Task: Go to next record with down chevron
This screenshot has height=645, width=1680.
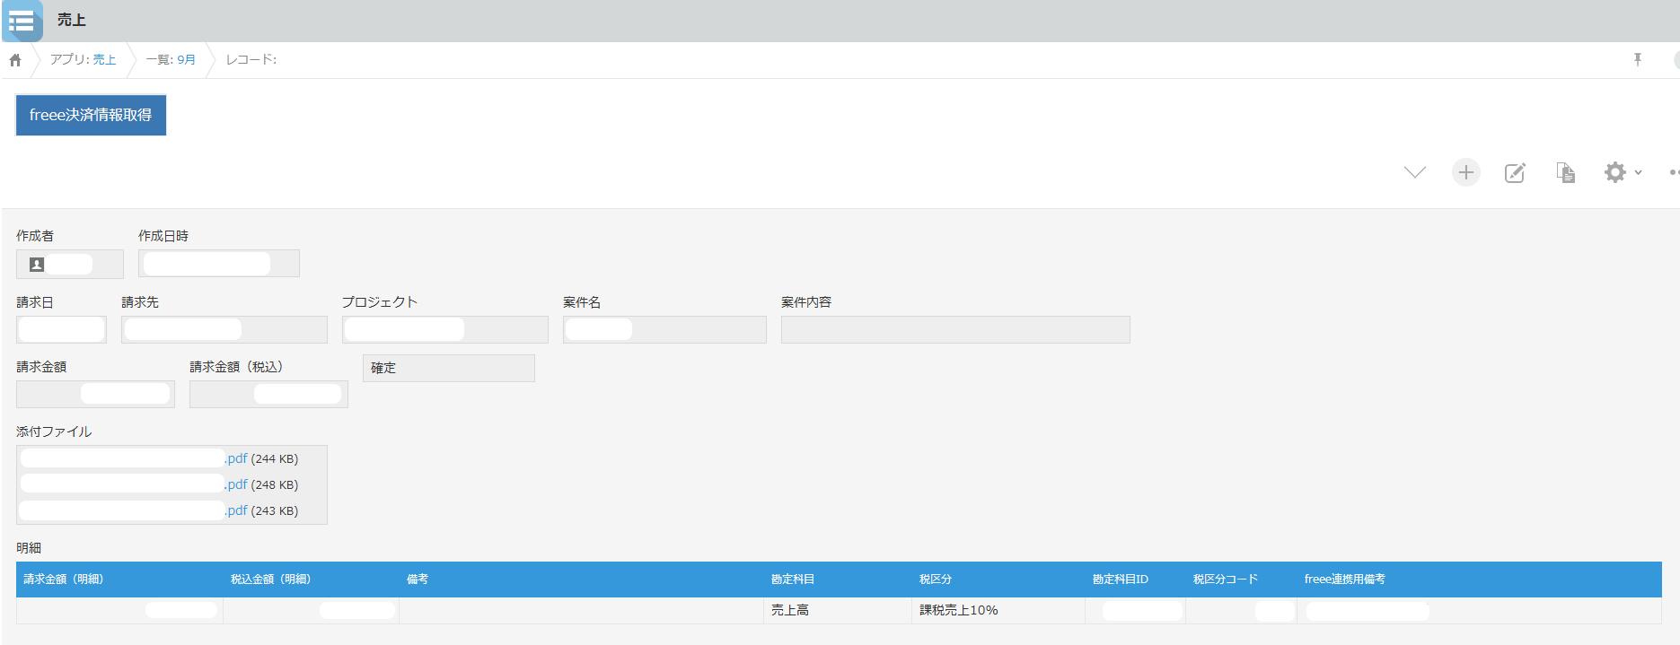Action: 1414,172
